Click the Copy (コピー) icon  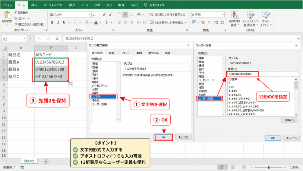coord(16,18)
